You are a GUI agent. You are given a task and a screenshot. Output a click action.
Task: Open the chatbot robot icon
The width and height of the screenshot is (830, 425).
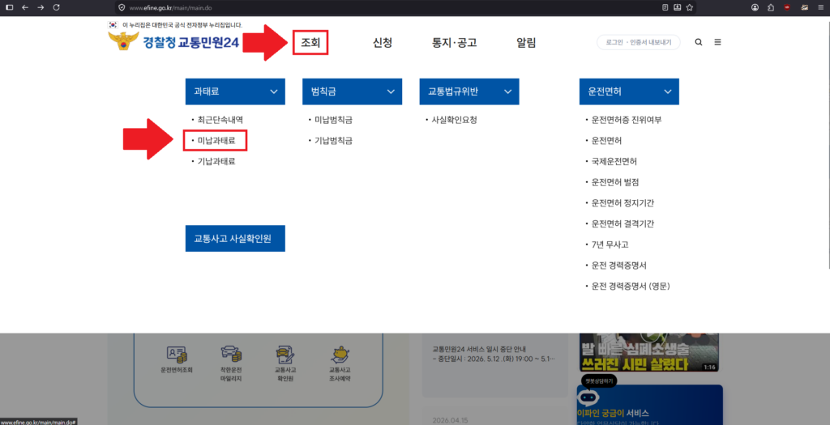tap(588, 397)
